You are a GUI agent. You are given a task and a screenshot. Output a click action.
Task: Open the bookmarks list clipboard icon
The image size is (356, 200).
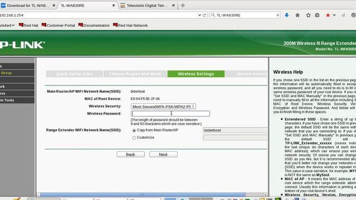(317, 15)
